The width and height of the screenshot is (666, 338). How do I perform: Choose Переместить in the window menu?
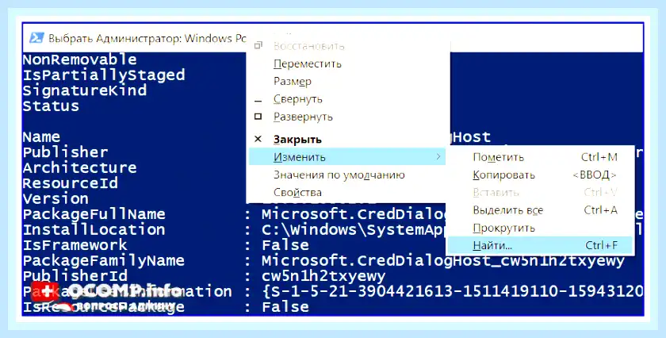[308, 63]
